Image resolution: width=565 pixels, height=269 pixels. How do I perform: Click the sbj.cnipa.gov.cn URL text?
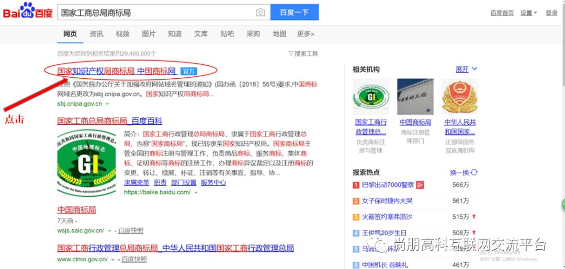coord(80,104)
